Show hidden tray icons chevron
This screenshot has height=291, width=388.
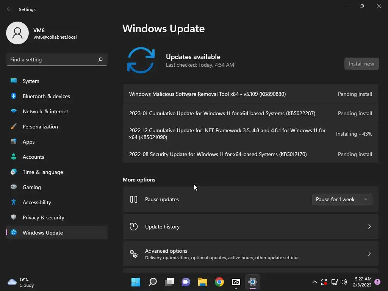click(x=315, y=282)
